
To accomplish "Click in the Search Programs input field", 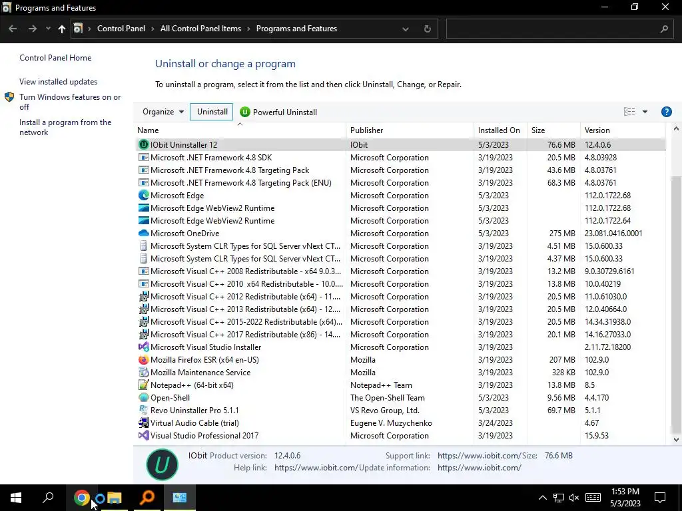I will pos(552,29).
